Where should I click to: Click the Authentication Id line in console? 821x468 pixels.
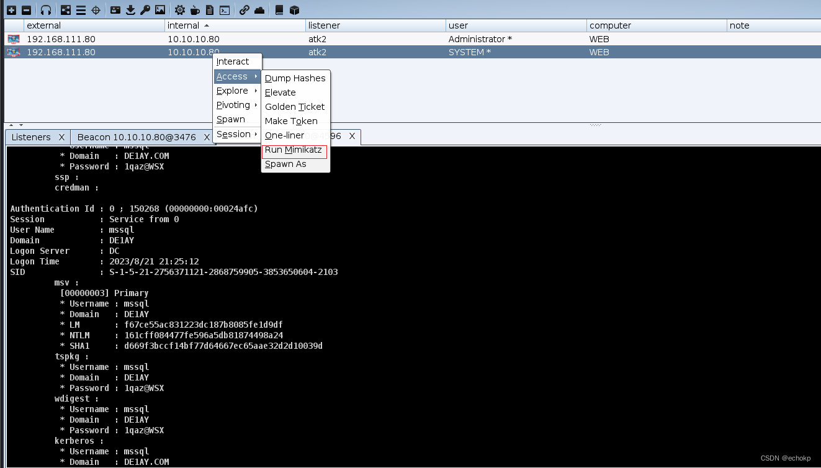pos(134,209)
